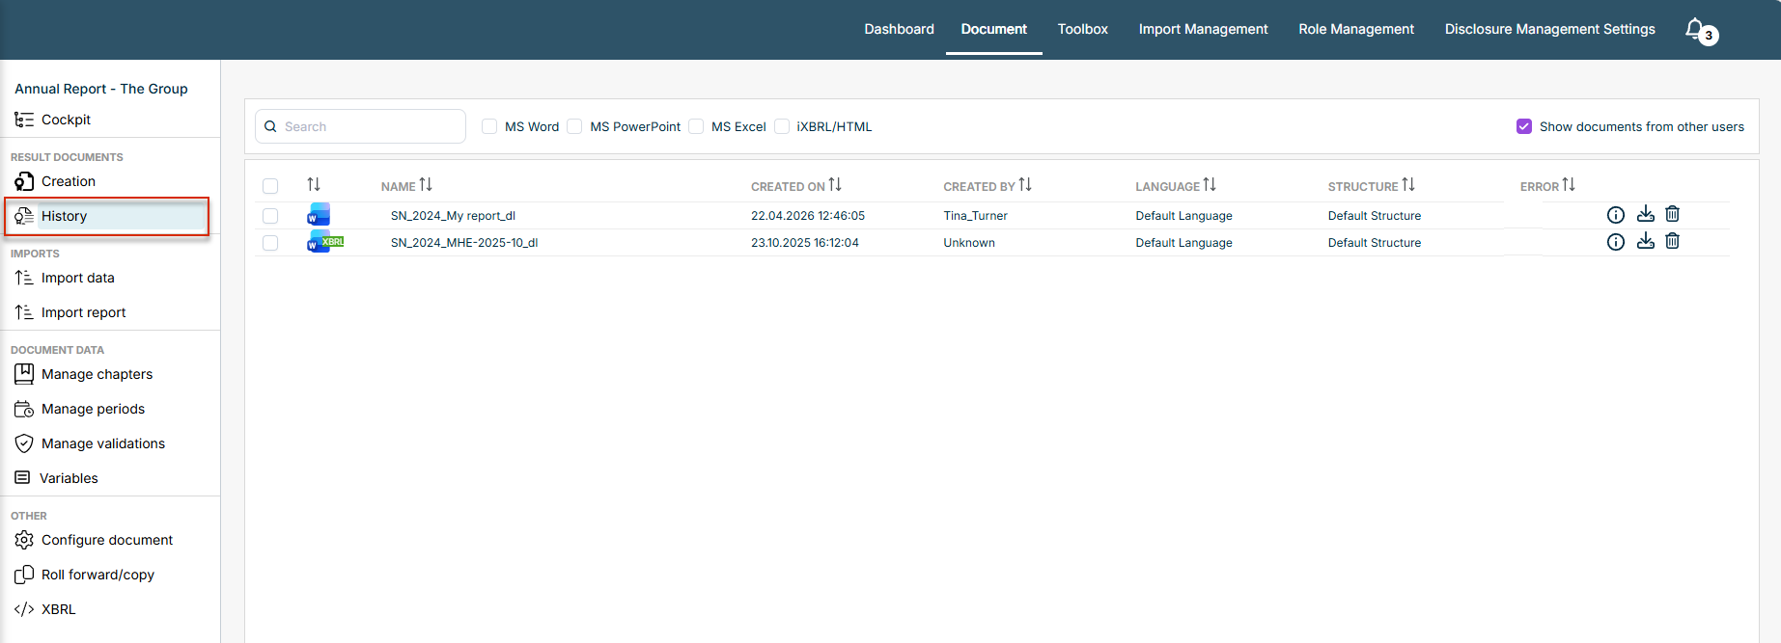Click the 22.04.2026 12:46:05 date cell
The width and height of the screenshot is (1781, 643).
click(x=808, y=216)
